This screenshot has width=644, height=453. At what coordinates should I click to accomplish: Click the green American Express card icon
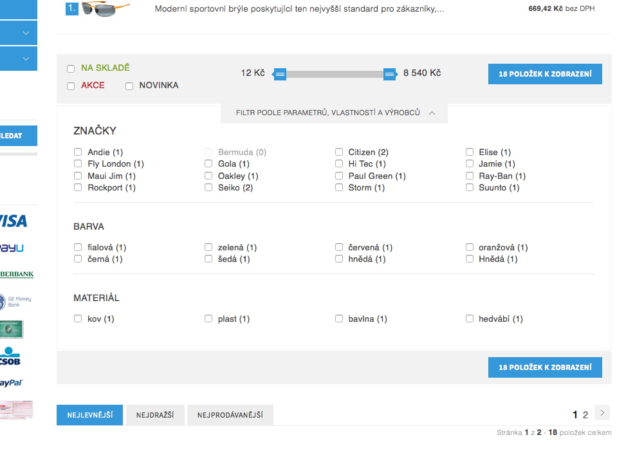coord(12,329)
